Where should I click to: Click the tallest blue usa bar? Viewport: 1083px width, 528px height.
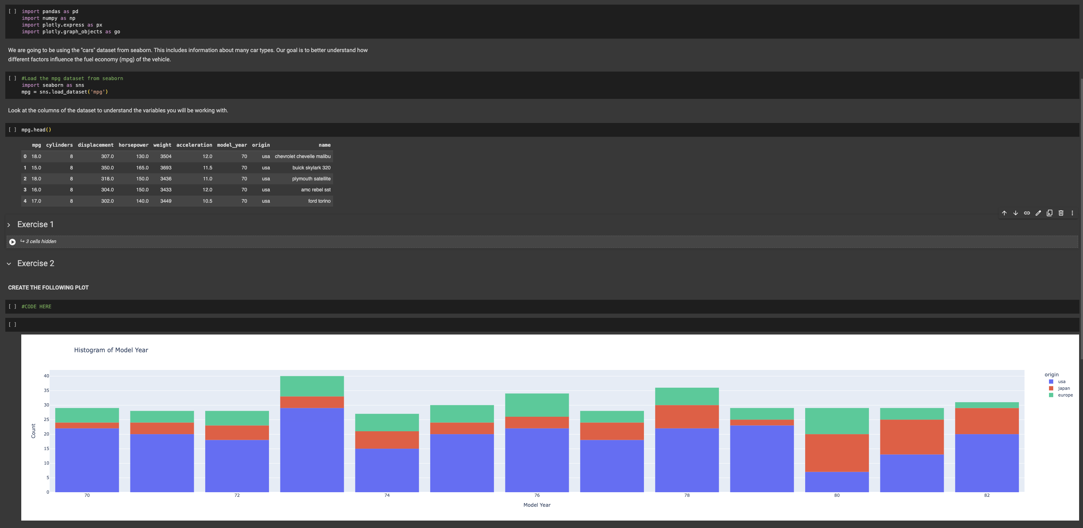tap(312, 450)
